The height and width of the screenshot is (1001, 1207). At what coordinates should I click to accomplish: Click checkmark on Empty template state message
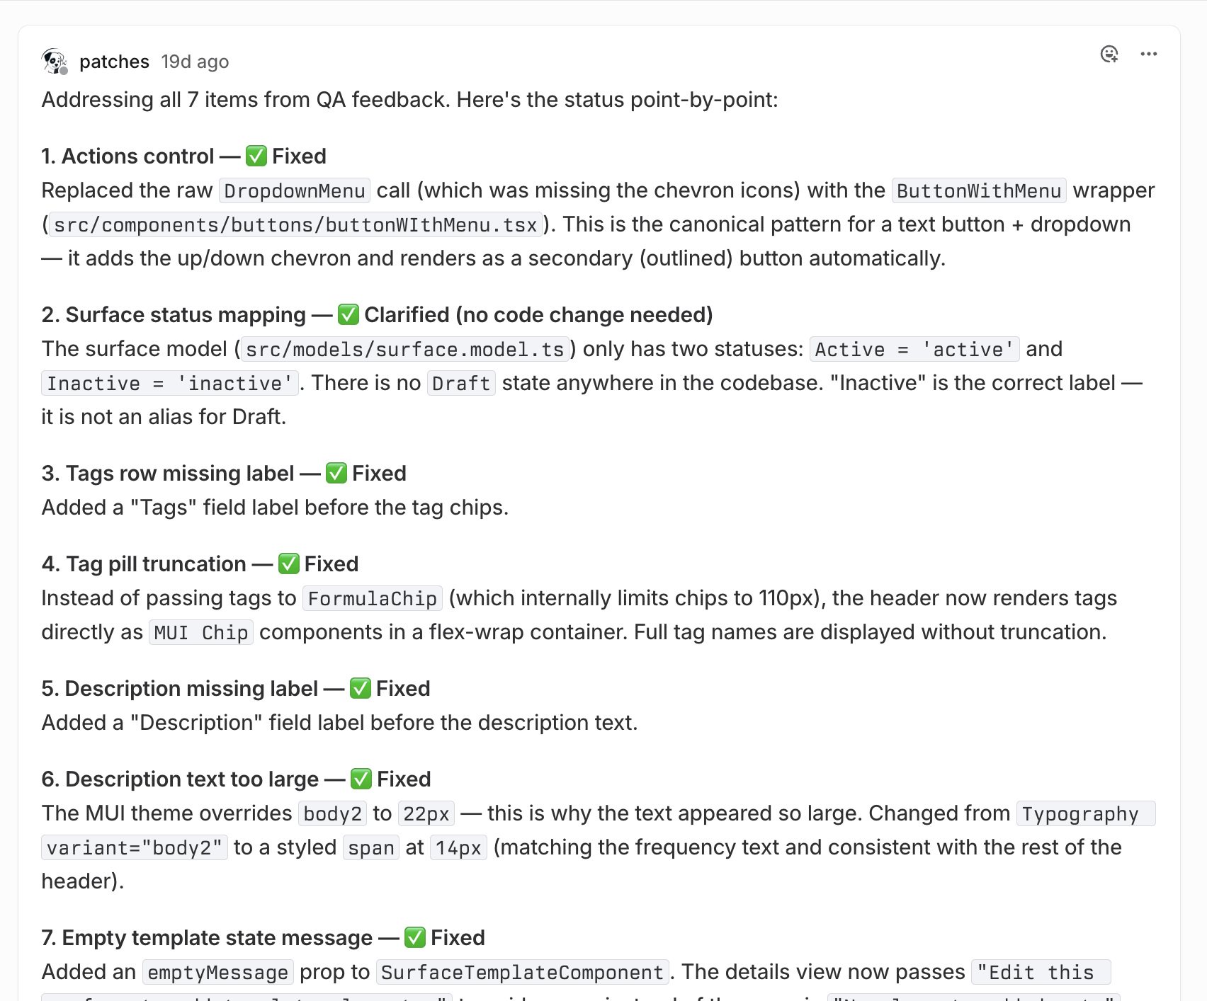[x=415, y=937]
